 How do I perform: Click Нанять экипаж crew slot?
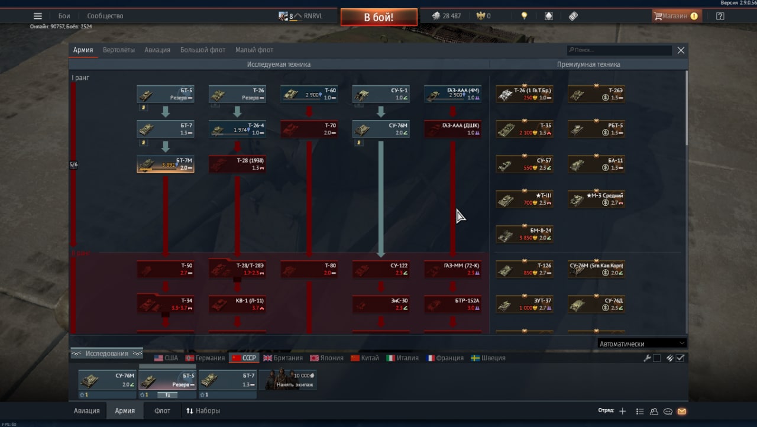point(287,380)
